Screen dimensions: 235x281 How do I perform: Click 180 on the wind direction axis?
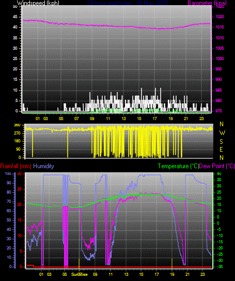[17, 141]
